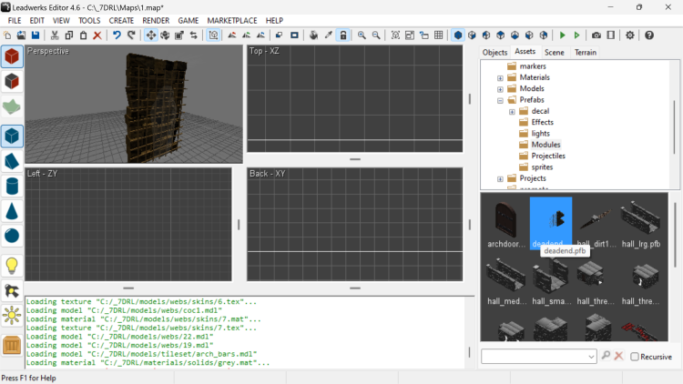The width and height of the screenshot is (683, 384).
Task: Click the red Delete X icon
Action: point(97,35)
